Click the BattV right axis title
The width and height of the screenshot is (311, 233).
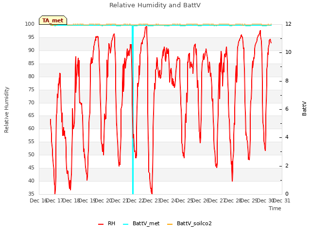304,109
